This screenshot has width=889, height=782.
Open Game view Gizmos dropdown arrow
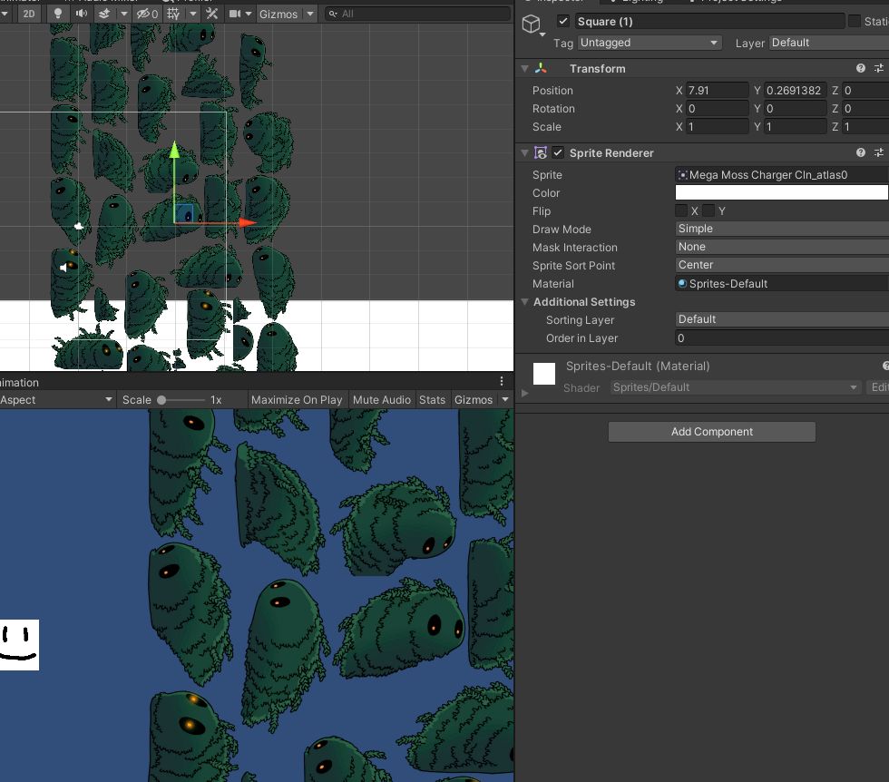click(505, 400)
